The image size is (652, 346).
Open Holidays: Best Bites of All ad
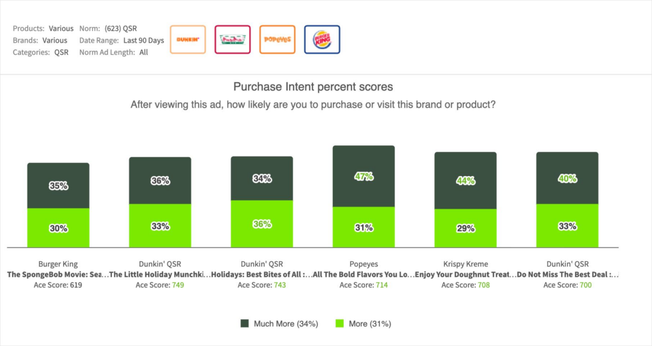click(262, 275)
